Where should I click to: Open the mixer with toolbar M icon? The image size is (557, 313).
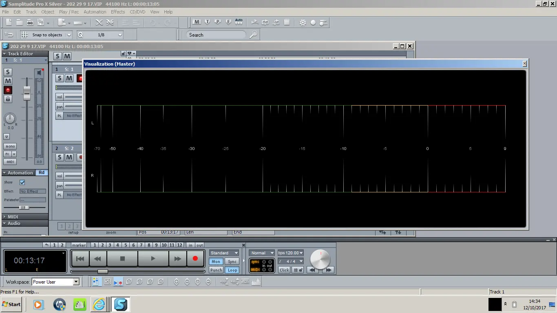coord(197,22)
